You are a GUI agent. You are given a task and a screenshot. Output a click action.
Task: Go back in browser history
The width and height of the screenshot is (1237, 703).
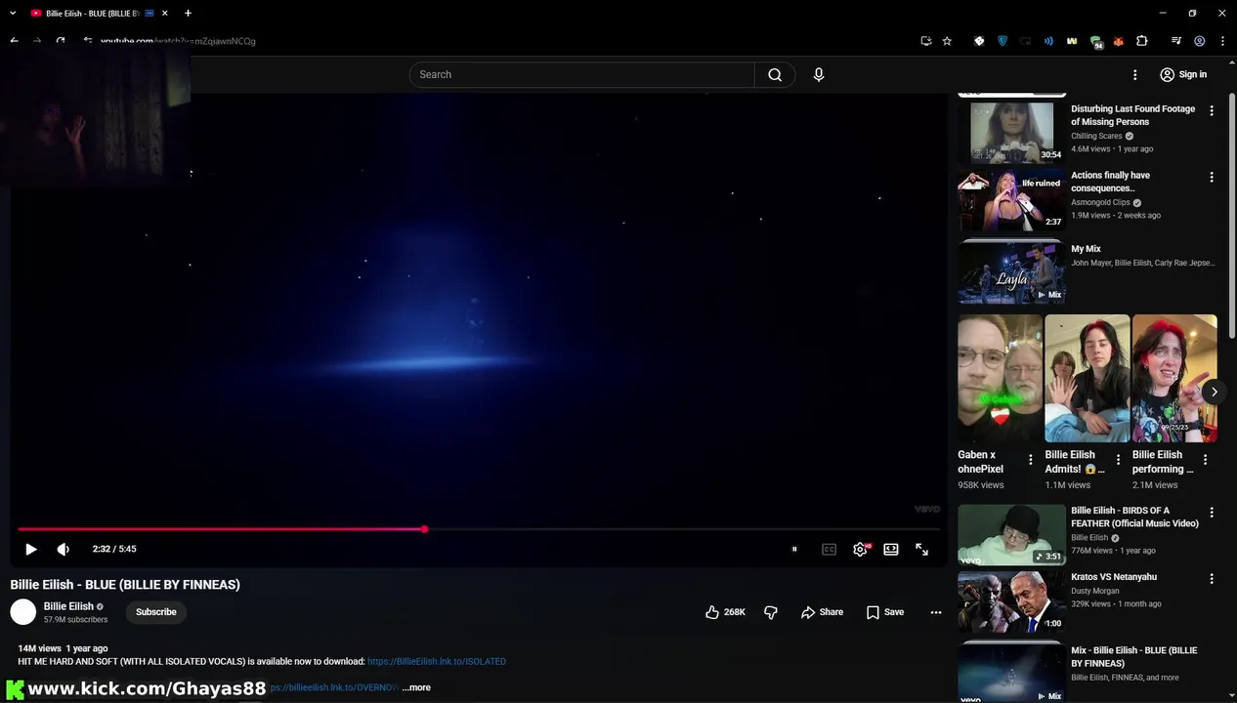point(14,41)
